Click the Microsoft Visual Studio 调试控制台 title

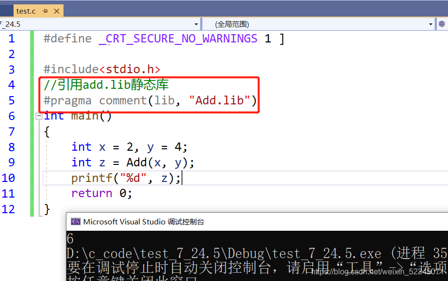pyautogui.click(x=144, y=221)
